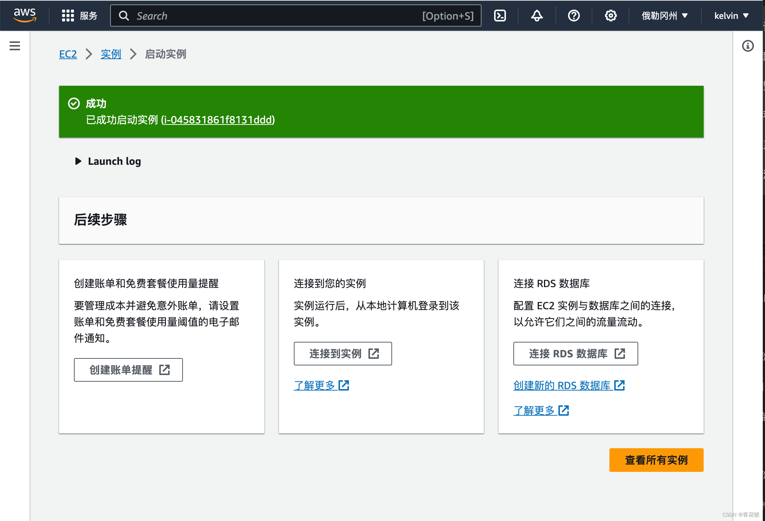Click the 查看所有实例 orange button
Viewport: 765px width, 521px height.
coord(656,460)
